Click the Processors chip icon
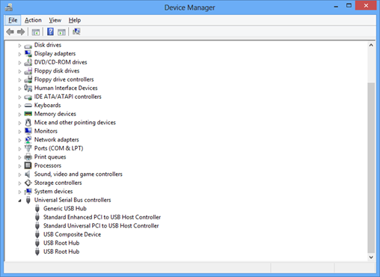 pos(28,165)
